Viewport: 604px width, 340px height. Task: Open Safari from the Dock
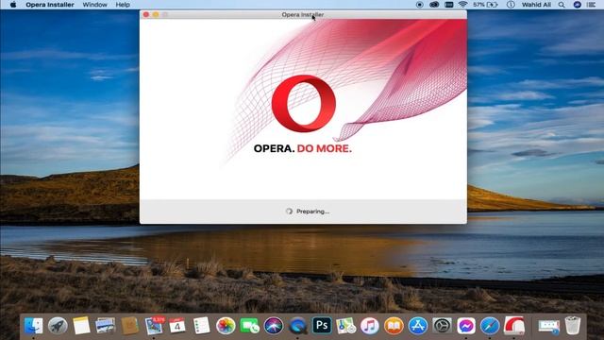coord(490,326)
